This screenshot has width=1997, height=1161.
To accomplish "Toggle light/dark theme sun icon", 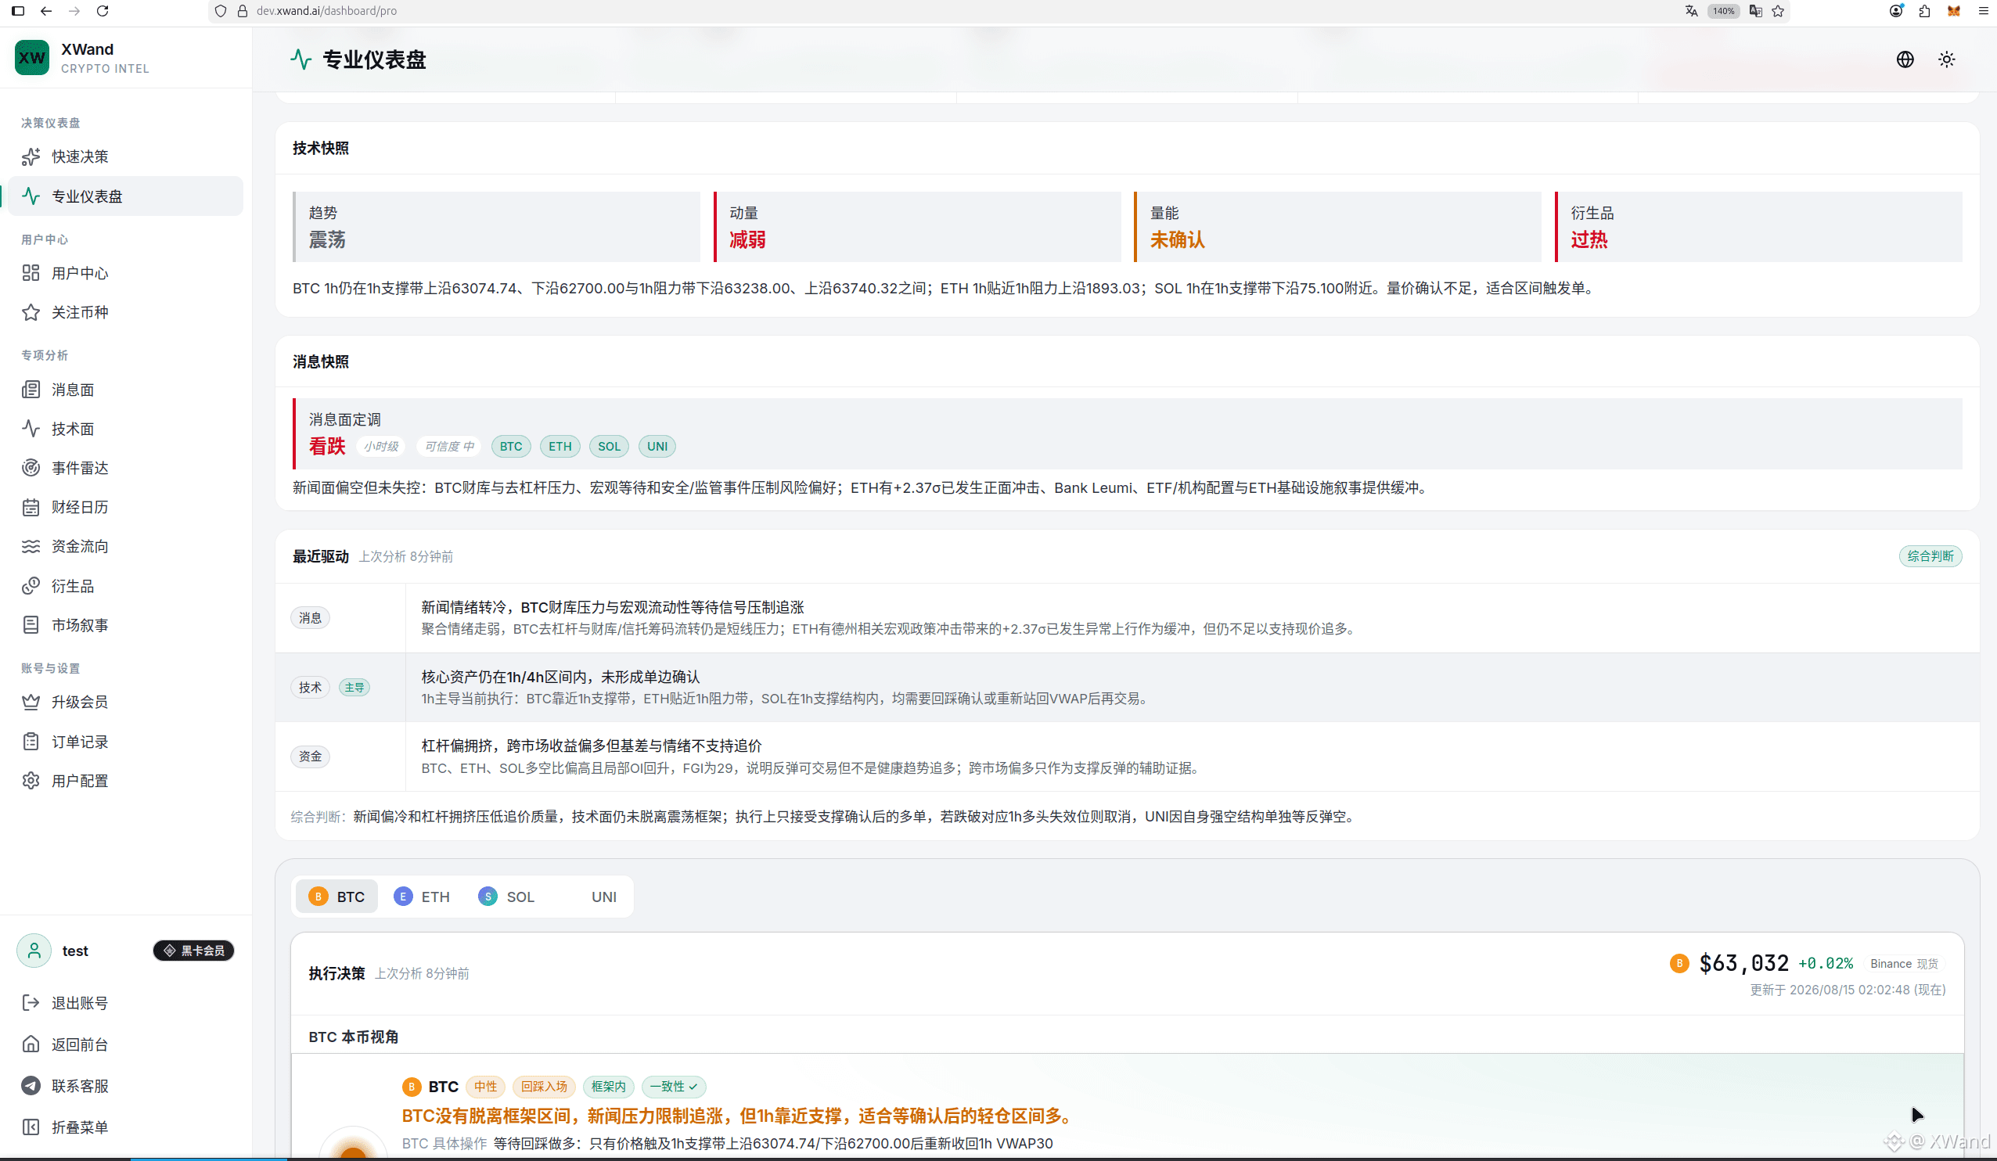I will point(1947,59).
